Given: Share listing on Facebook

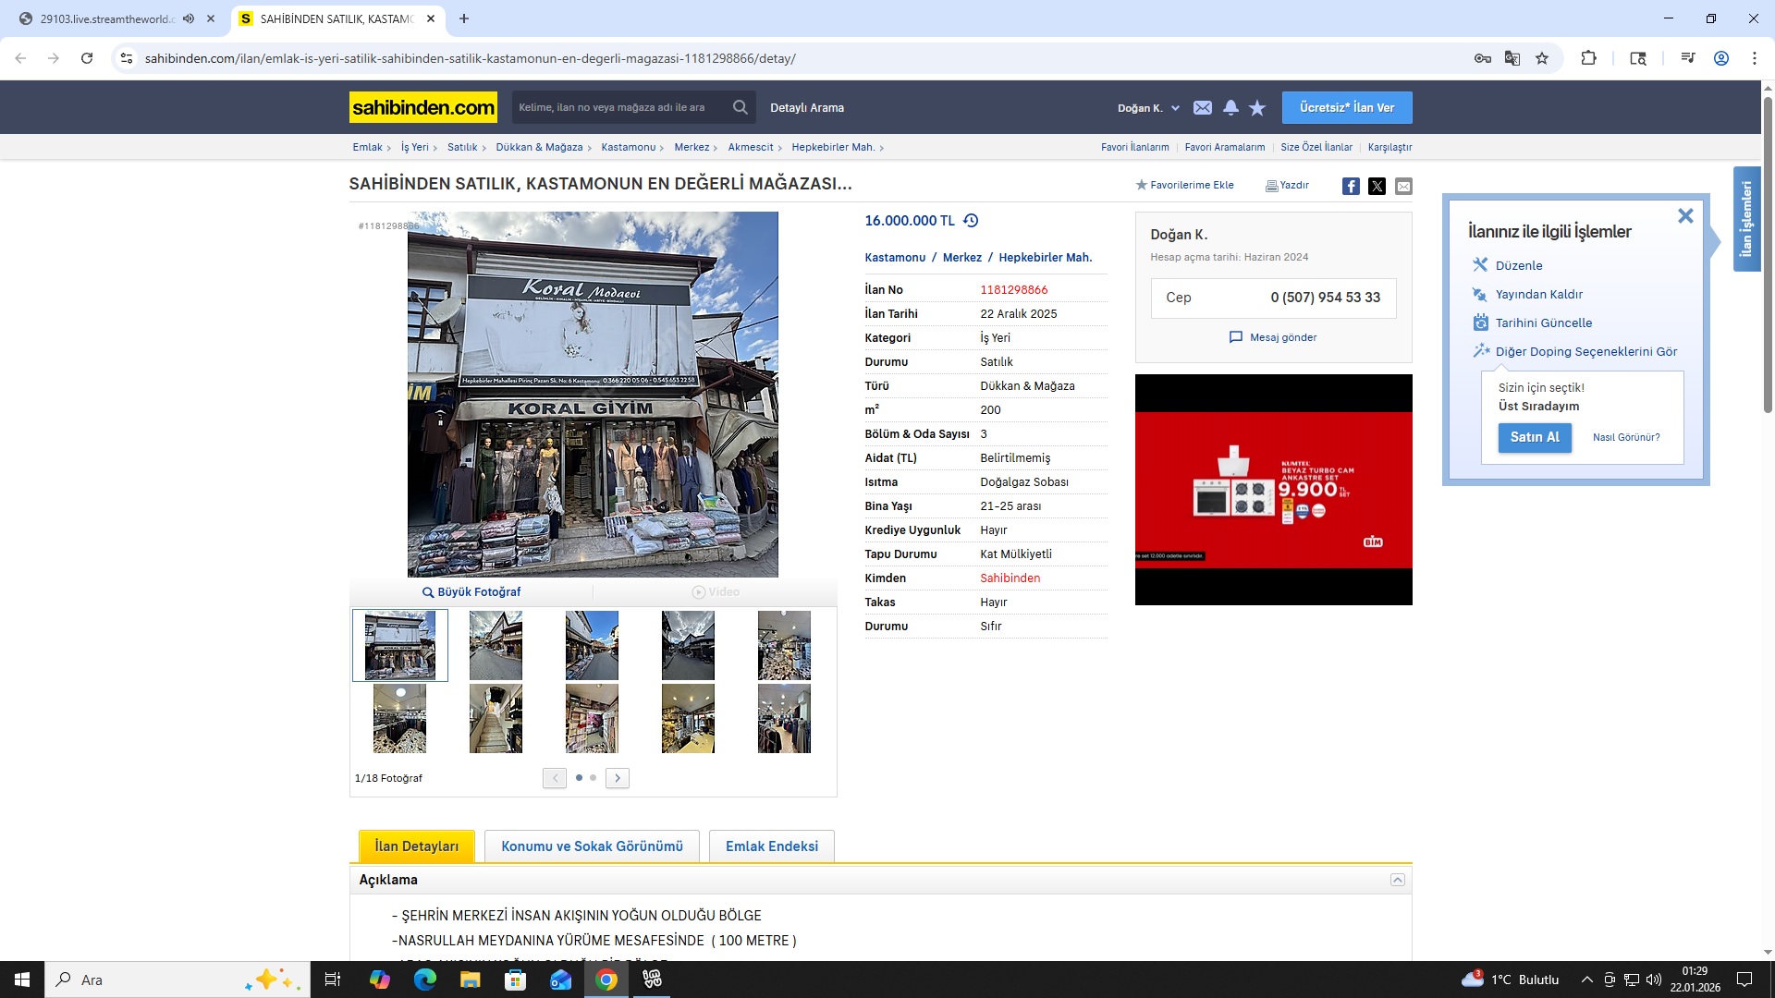Looking at the screenshot, I should pyautogui.click(x=1351, y=186).
